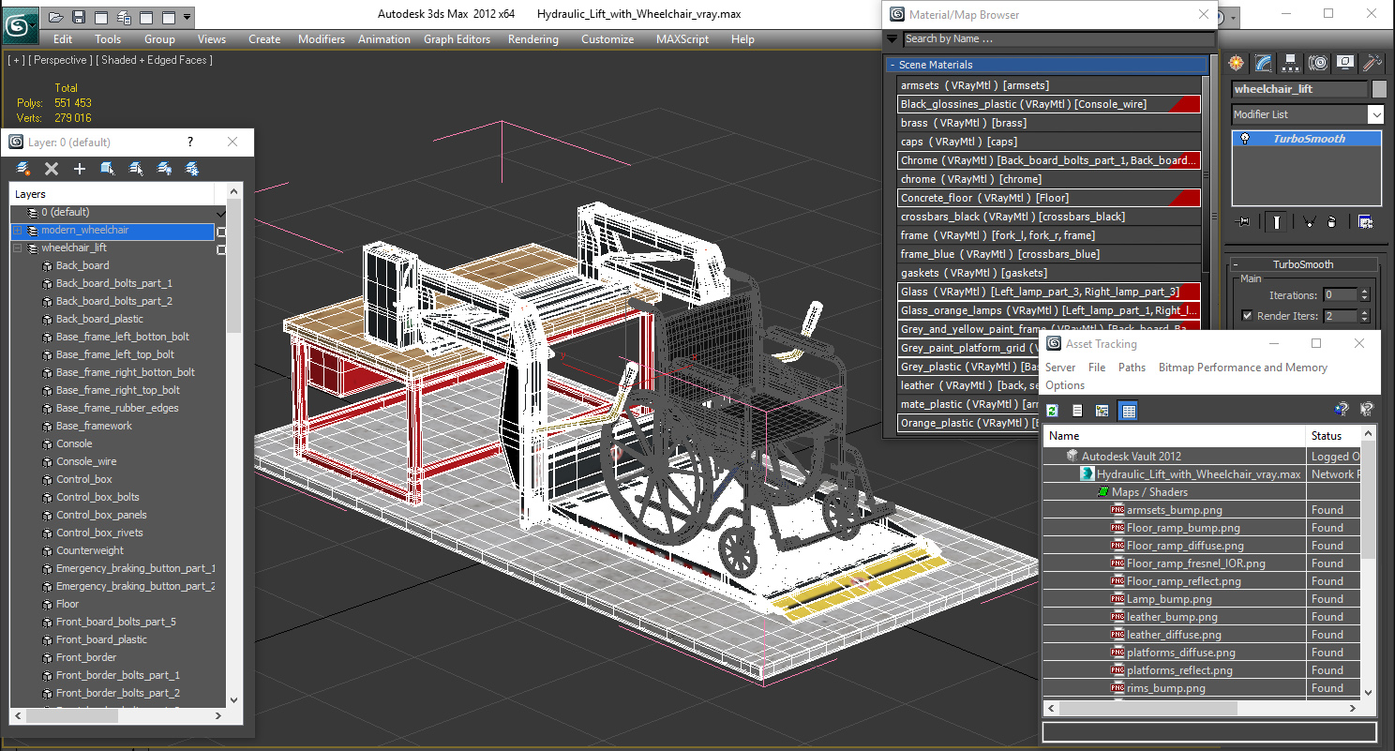
Task: Click Create New Layer icon in Layer dialog
Action: 23,169
